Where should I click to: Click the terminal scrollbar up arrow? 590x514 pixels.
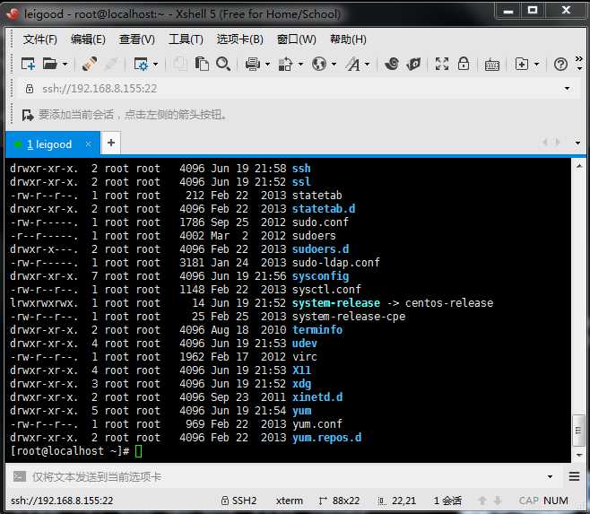click(579, 166)
